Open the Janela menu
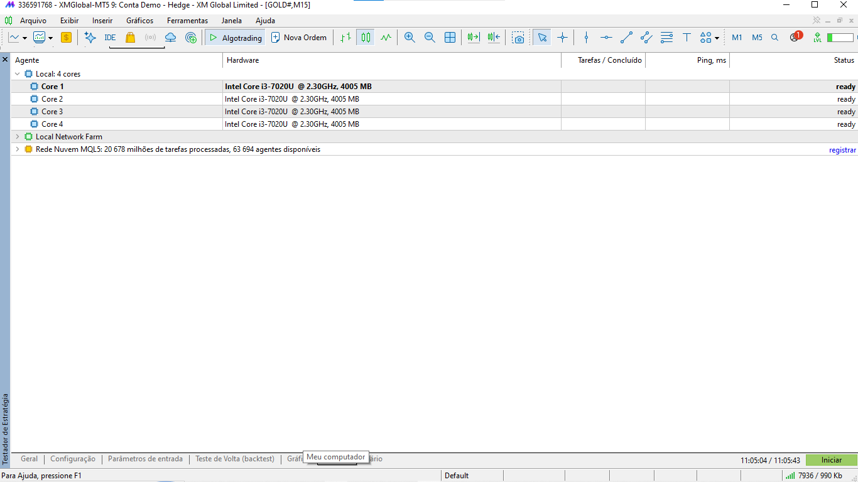 pyautogui.click(x=232, y=21)
